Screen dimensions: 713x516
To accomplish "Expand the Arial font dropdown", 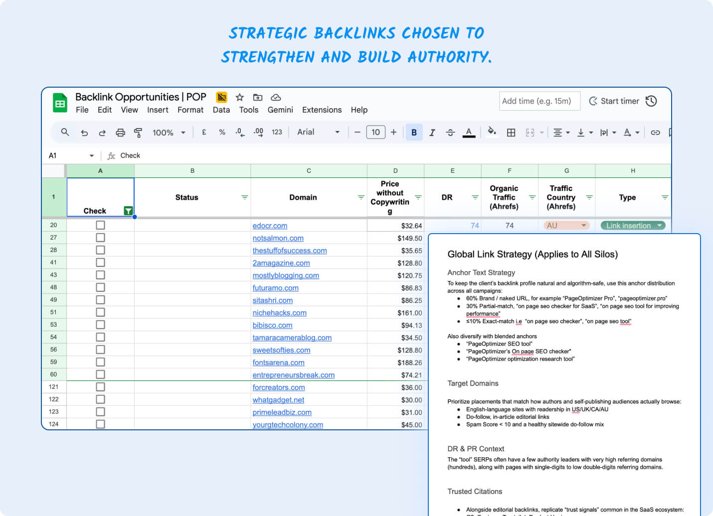I will click(319, 132).
